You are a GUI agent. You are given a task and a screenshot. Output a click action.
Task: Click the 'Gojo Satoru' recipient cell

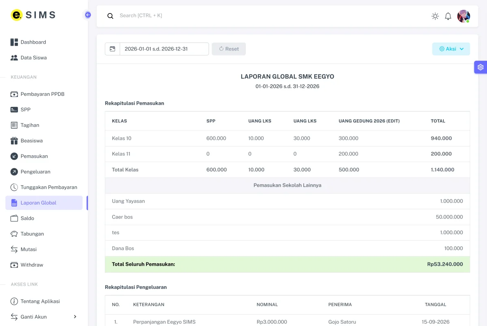[342, 322]
